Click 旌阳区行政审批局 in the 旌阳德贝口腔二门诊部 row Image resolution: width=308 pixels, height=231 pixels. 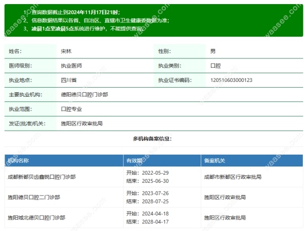[225, 197]
